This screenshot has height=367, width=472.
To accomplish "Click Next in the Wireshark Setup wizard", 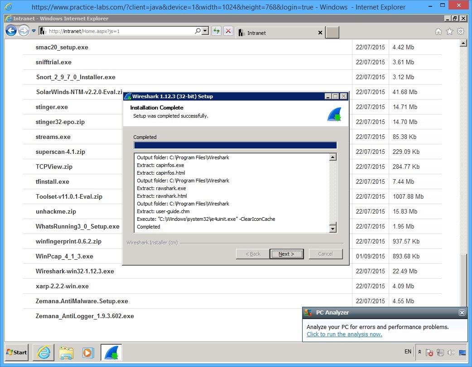I will pos(287,254).
